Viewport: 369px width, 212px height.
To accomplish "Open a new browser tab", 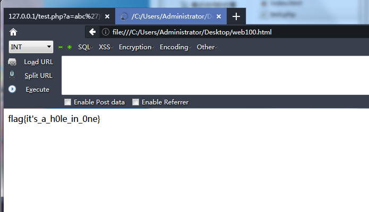I will (x=236, y=16).
